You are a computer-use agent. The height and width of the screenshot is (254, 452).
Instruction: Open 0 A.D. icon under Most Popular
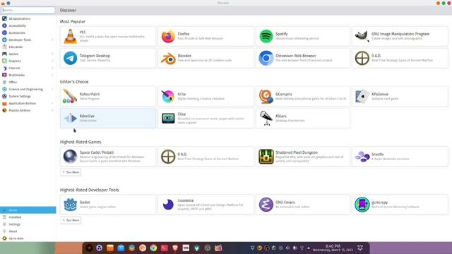(362, 58)
